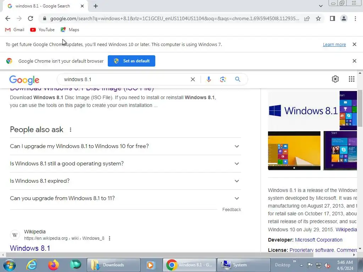Viewport: 363px width, 272px height.
Task: Click the Chrome address bar URL
Action: click(x=174, y=18)
